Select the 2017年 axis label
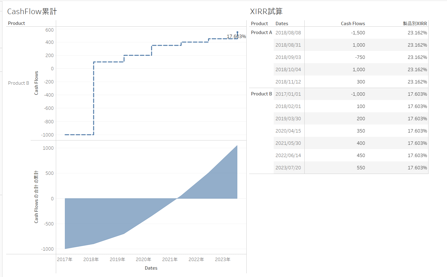The height and width of the screenshot is (277, 447). pyautogui.click(x=65, y=259)
